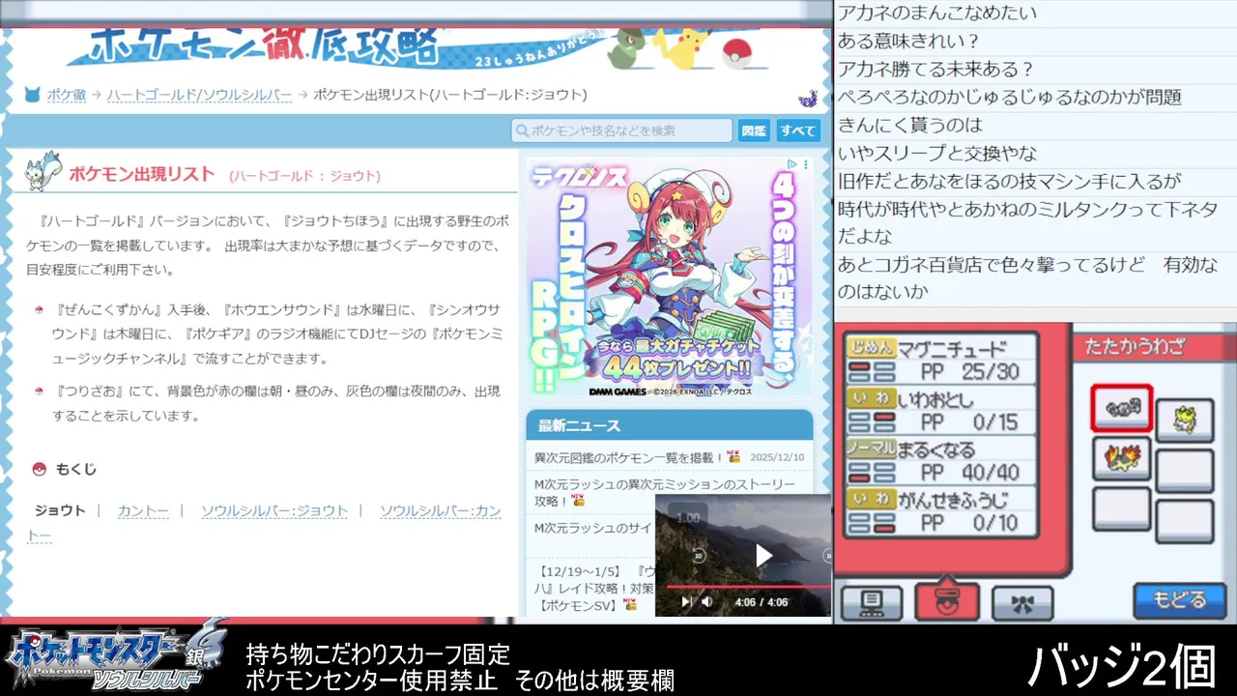Viewport: 1237px width, 696px height.
Task: Click chat comment きんにく貰うのは
Action: (910, 125)
